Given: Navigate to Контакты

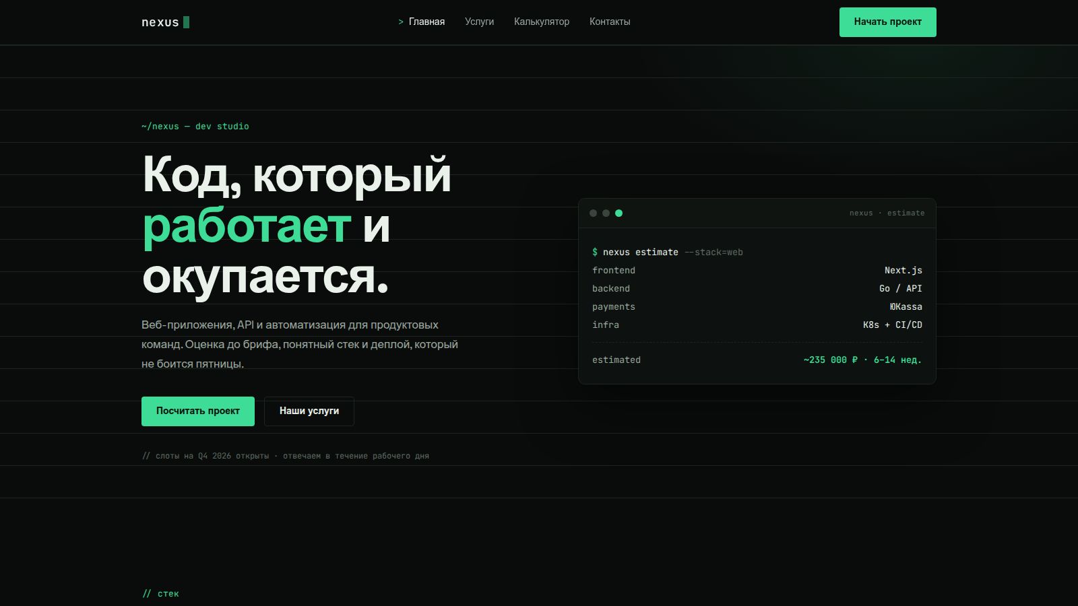Looking at the screenshot, I should (x=610, y=22).
